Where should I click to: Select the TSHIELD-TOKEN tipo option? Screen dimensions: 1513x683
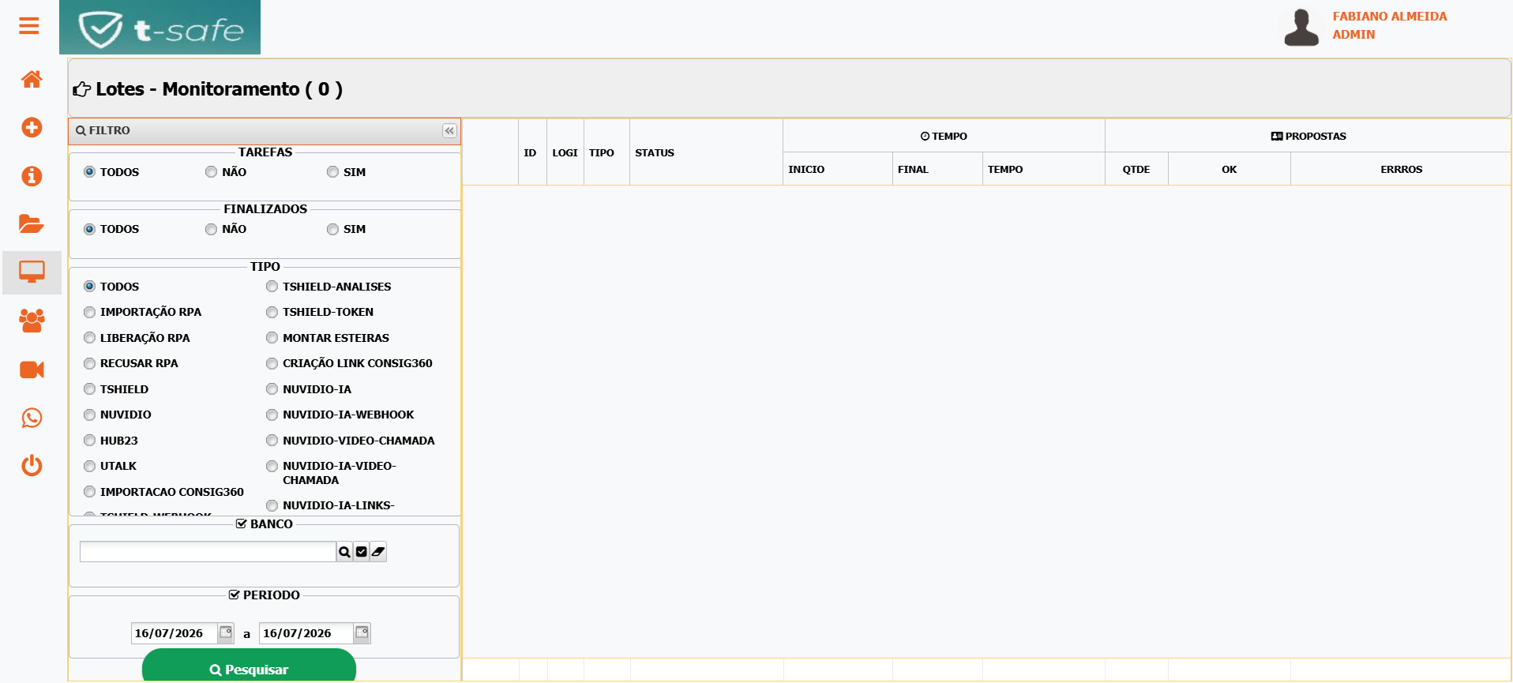[272, 312]
